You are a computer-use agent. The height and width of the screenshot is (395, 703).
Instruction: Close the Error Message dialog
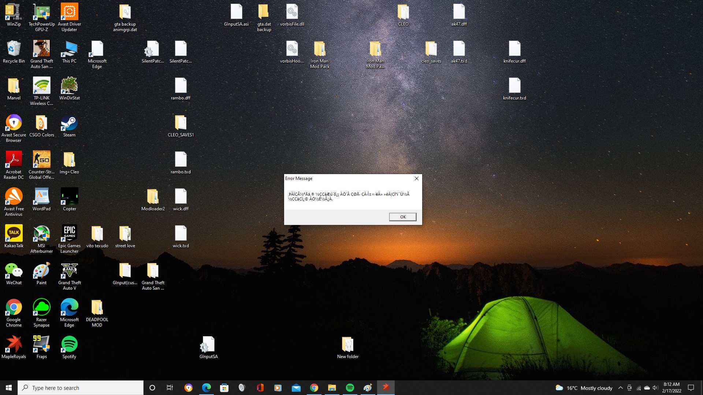(x=416, y=178)
